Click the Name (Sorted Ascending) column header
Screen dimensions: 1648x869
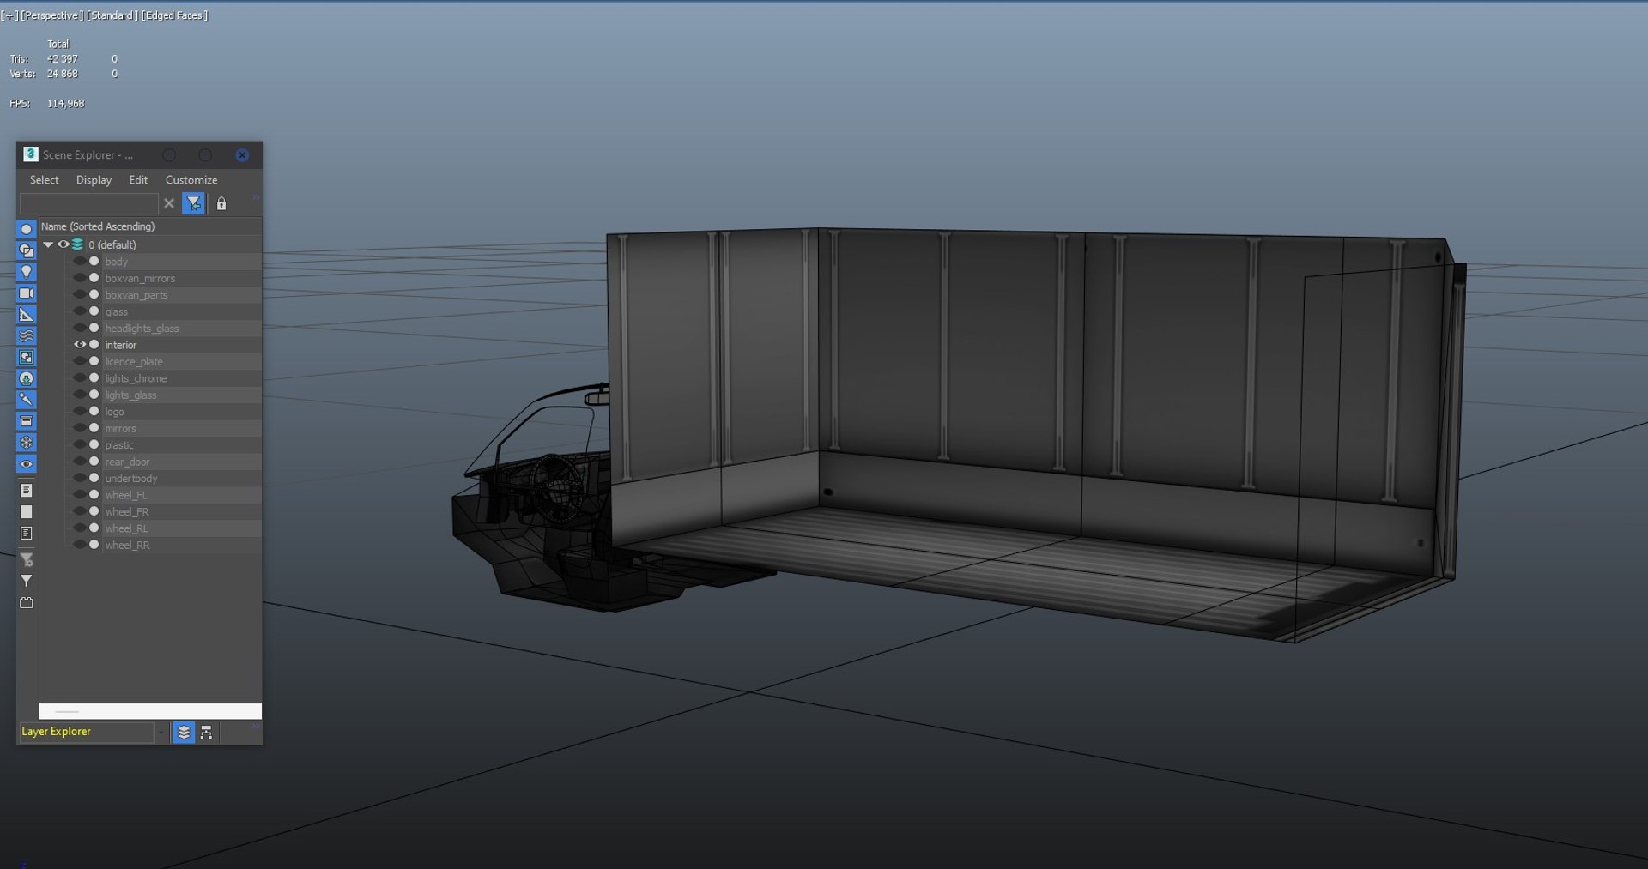point(150,226)
